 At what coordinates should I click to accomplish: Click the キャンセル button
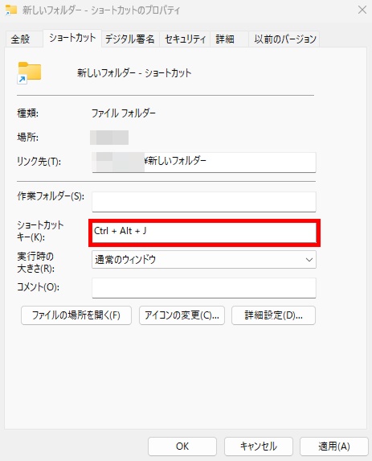click(259, 447)
